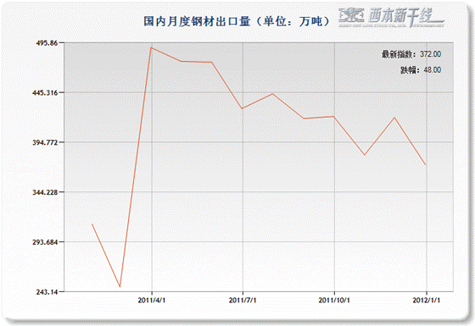
Task: Click the 495.86 y-axis label
Action: (47, 43)
